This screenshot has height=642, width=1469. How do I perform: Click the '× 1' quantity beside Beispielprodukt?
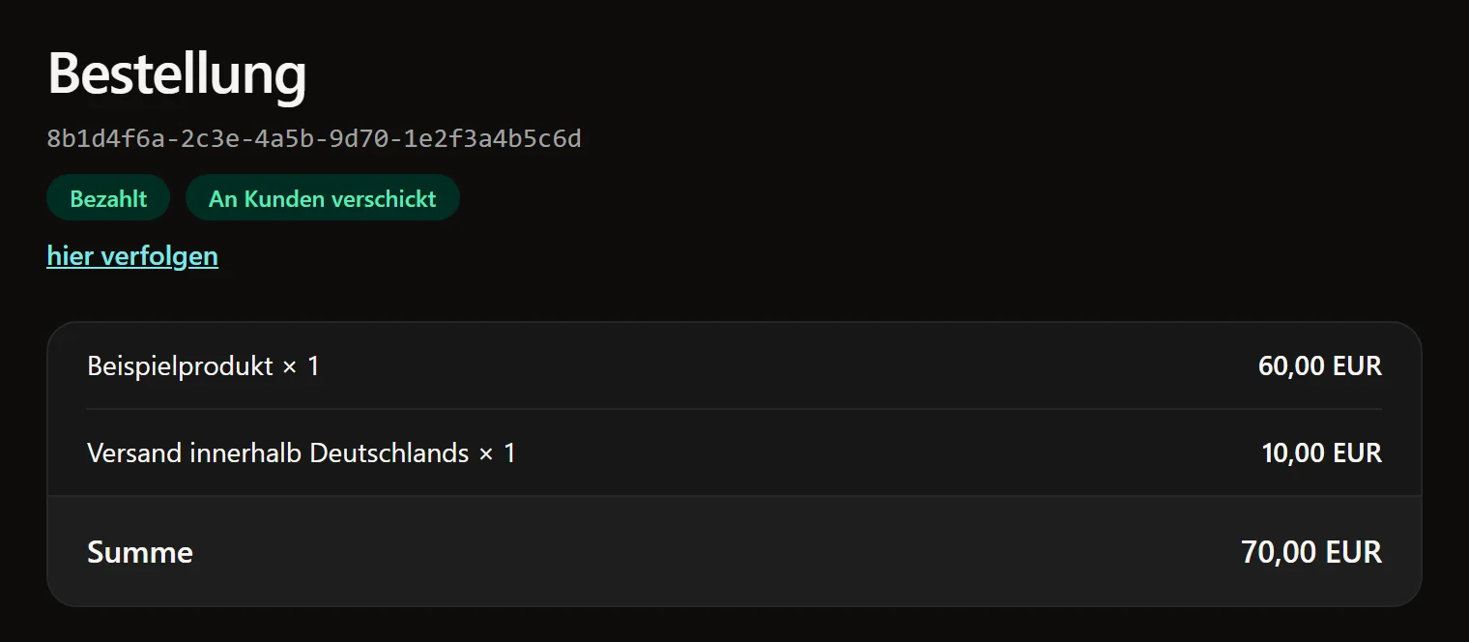301,366
